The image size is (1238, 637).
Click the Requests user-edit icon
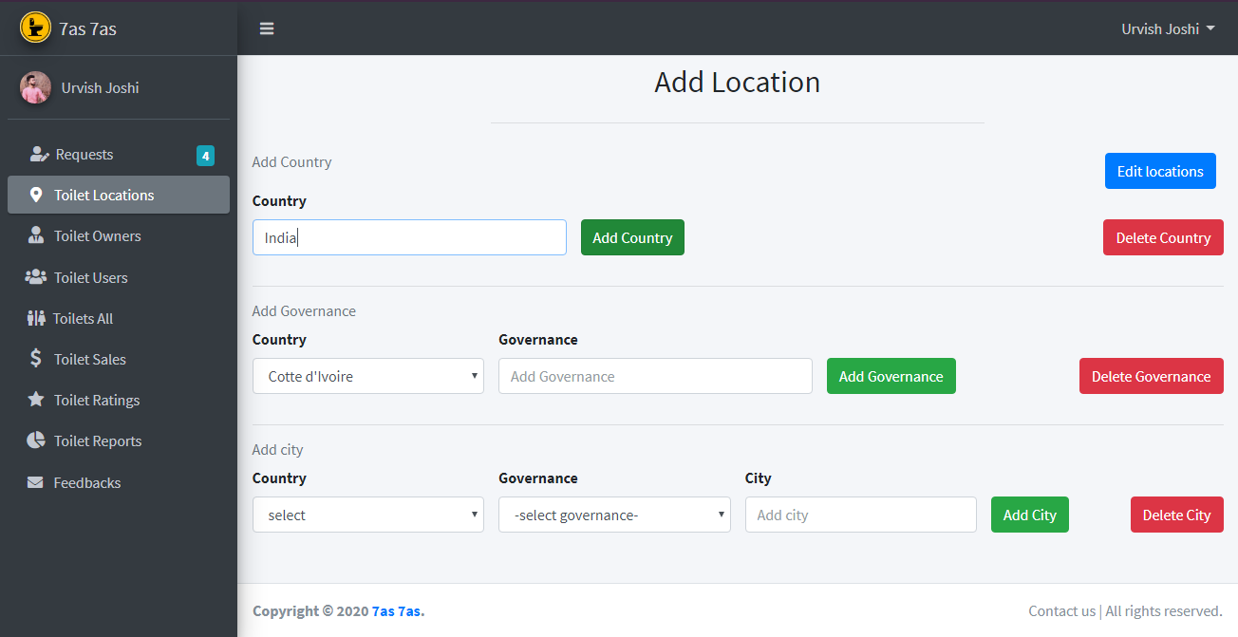coord(39,154)
